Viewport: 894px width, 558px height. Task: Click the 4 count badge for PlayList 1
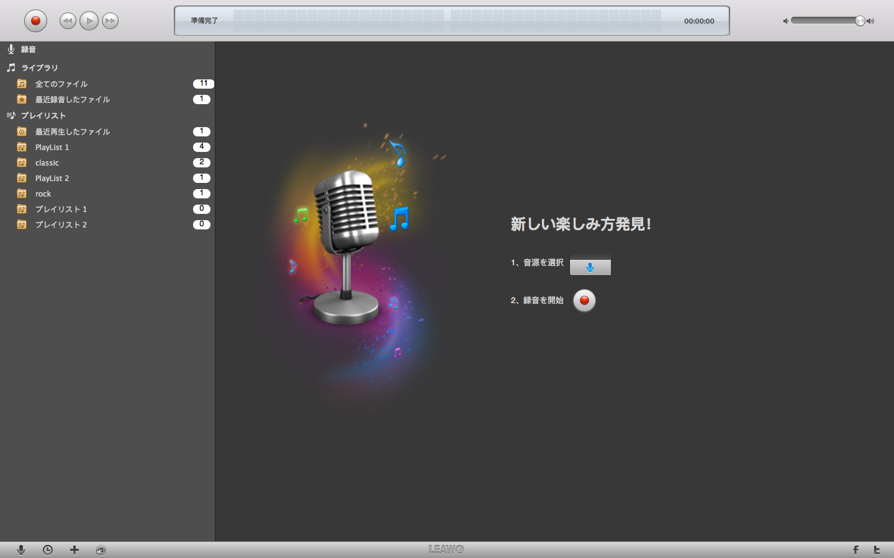(202, 147)
